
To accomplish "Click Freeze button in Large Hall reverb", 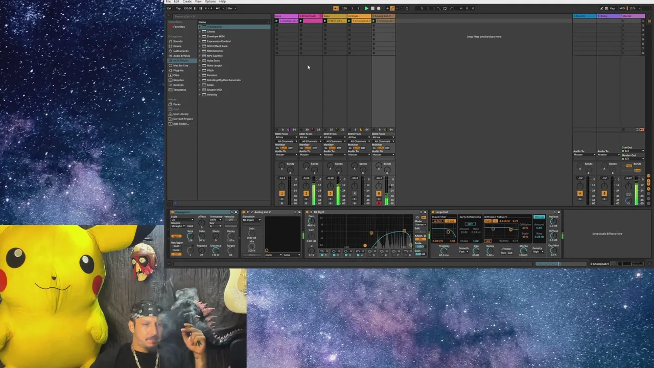I will 506,249.
